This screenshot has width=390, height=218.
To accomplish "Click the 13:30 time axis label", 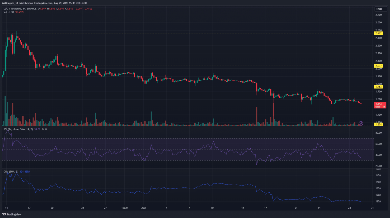I will point(124,208).
